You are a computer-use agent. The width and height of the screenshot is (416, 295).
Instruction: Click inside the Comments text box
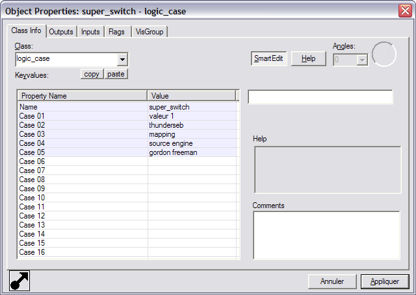326,235
